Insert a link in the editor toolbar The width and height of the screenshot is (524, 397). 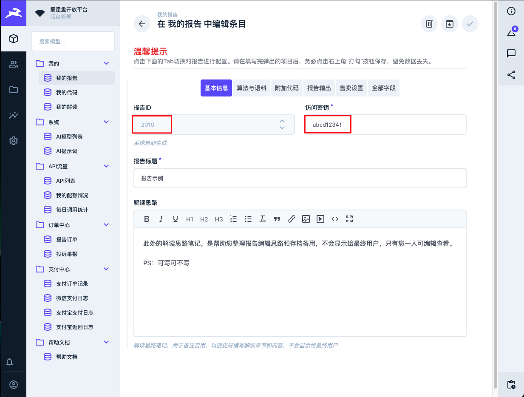(292, 219)
